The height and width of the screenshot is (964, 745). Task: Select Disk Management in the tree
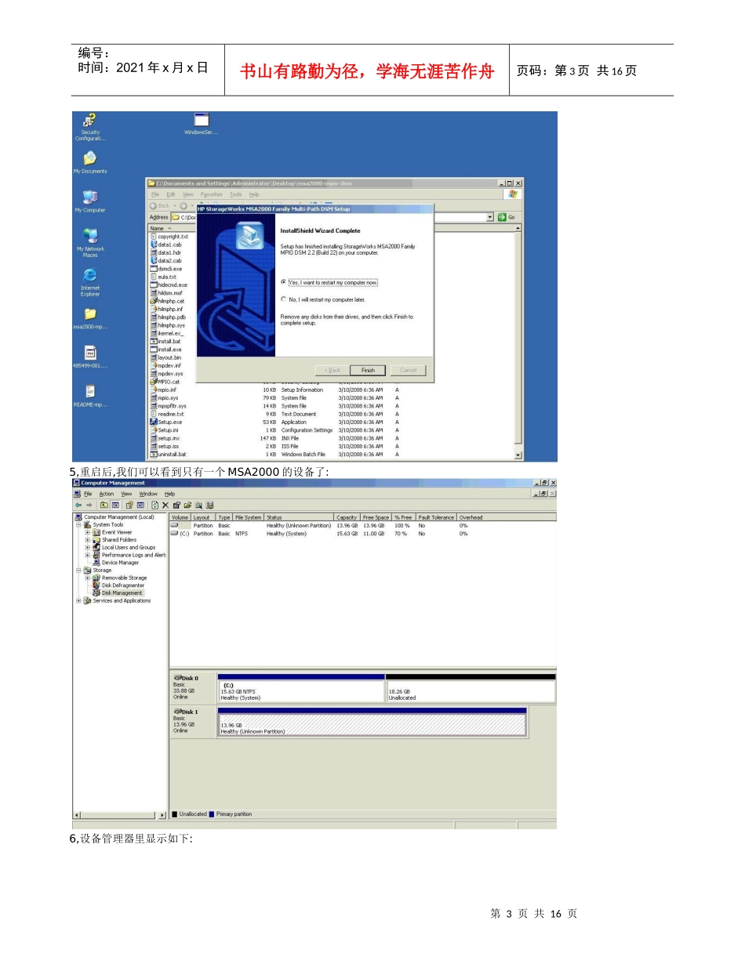point(122,593)
